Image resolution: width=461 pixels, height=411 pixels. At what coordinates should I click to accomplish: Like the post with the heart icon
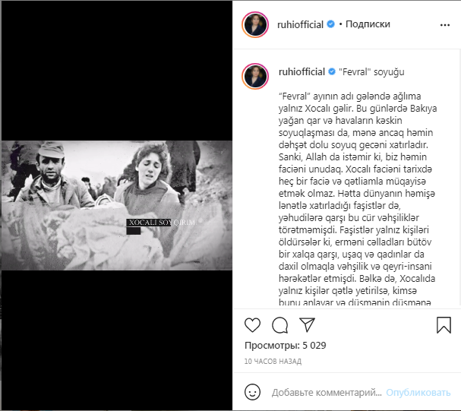coord(252,325)
